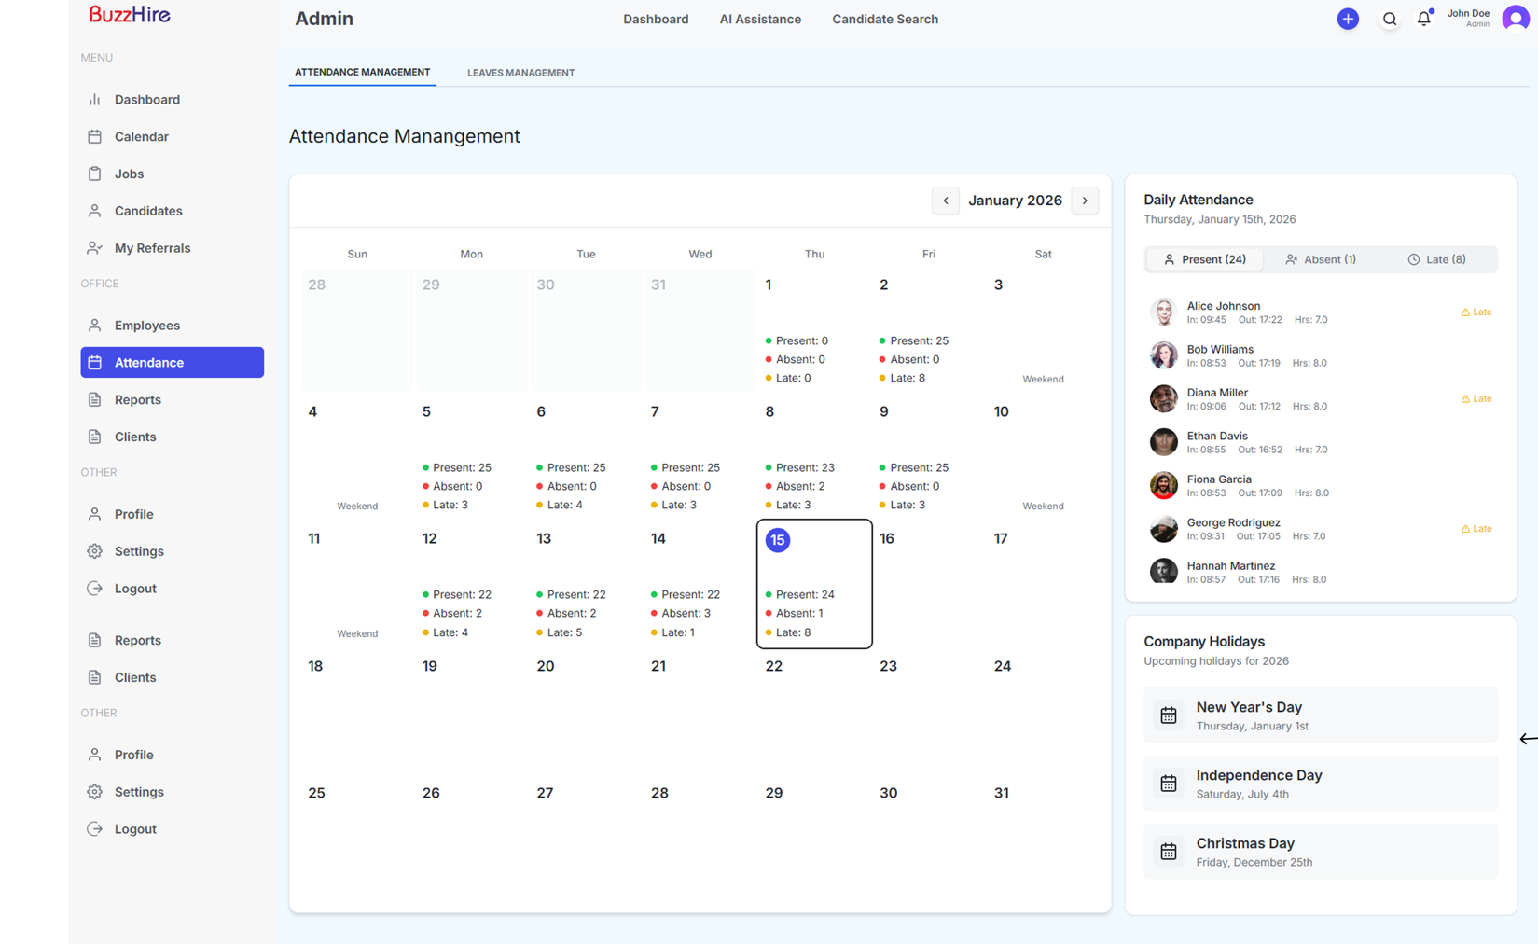The width and height of the screenshot is (1538, 944).
Task: Show the Late (8) attendance list
Action: (1436, 259)
